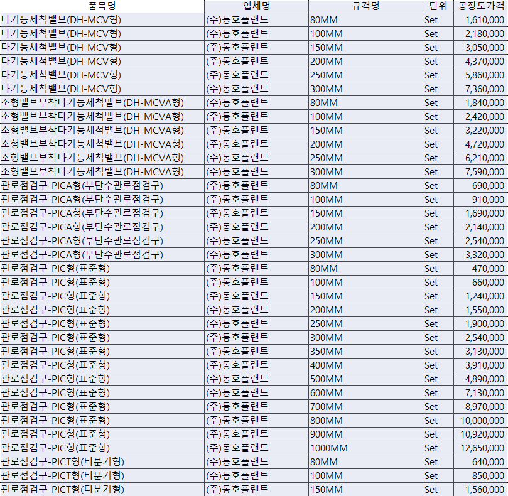Click the 400MM size cell

click(x=365, y=365)
